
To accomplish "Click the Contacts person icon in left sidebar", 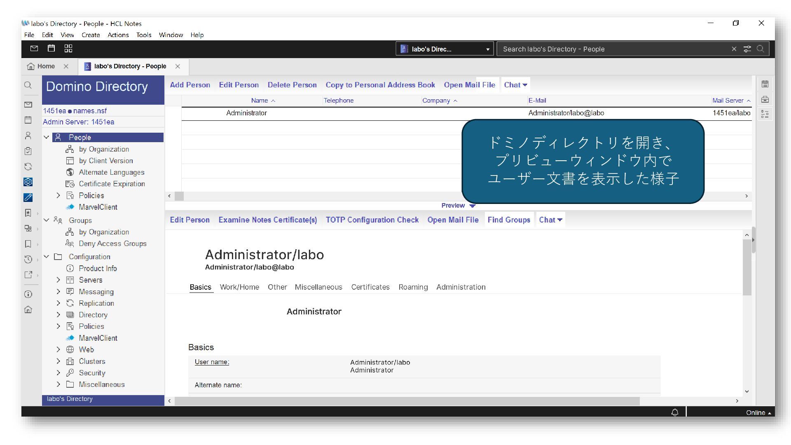I will click(28, 136).
